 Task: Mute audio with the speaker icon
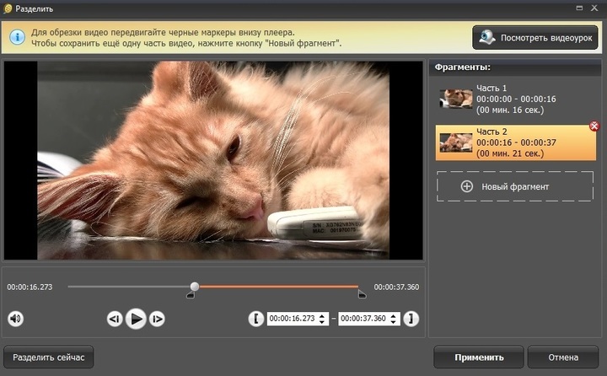[x=15, y=319]
